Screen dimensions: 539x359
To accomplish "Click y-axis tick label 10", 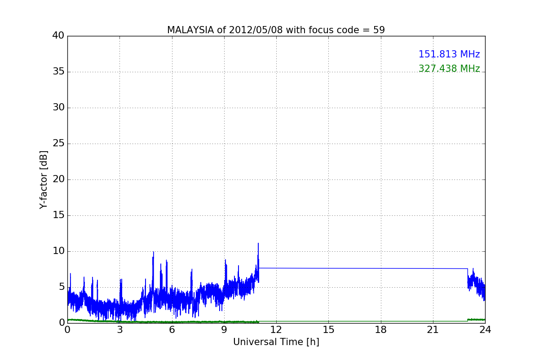I will pyautogui.click(x=58, y=251).
